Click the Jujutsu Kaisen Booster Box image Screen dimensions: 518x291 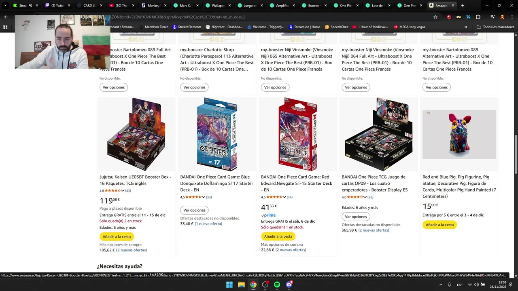click(136, 134)
